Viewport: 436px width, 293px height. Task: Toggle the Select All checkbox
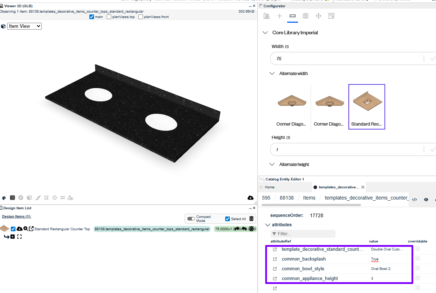pos(227,219)
